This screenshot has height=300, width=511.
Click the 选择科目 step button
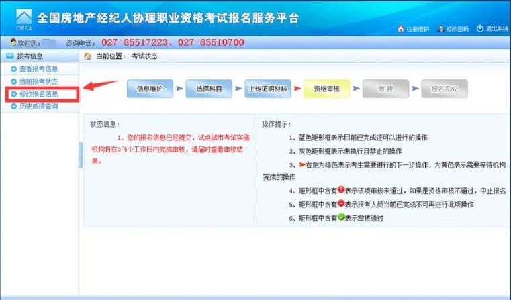[209, 89]
